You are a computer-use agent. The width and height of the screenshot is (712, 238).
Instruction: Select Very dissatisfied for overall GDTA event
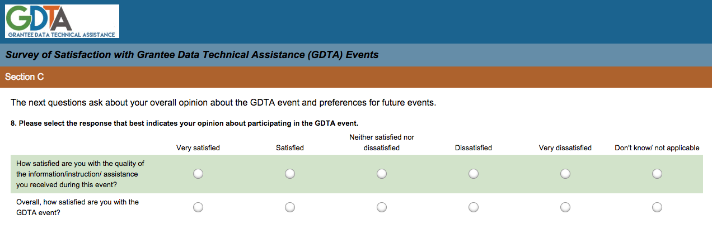(565, 207)
